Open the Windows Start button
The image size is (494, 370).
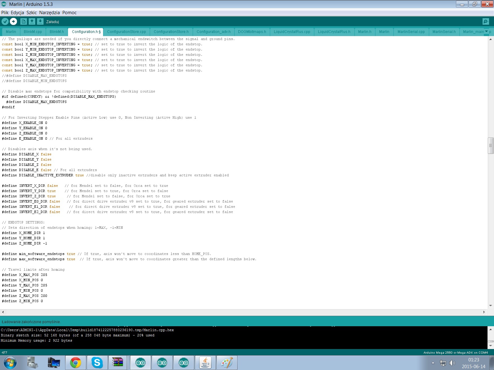click(10, 363)
